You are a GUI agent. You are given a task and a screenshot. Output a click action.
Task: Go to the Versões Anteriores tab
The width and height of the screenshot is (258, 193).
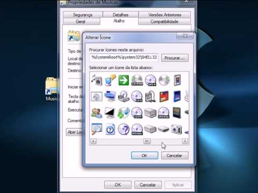pos(164,15)
